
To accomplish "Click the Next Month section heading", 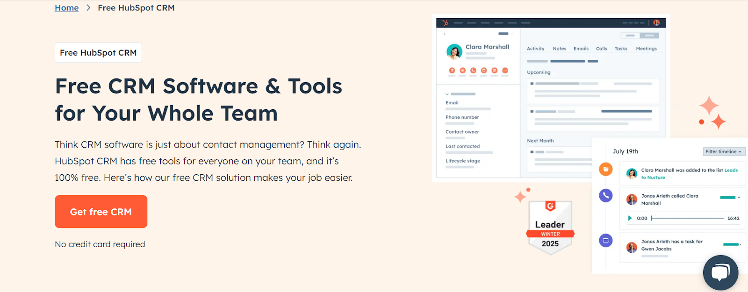I will coord(540,141).
